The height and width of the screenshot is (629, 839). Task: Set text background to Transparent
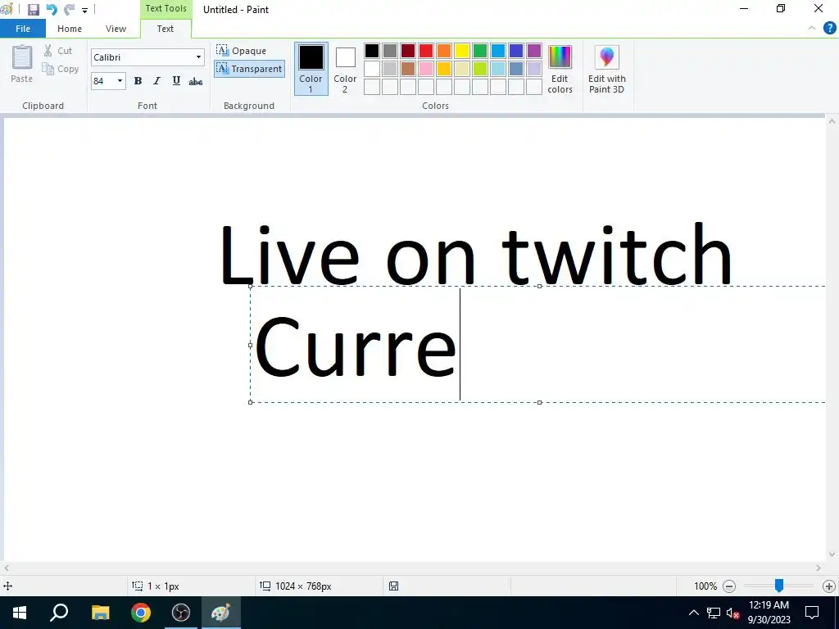point(249,69)
